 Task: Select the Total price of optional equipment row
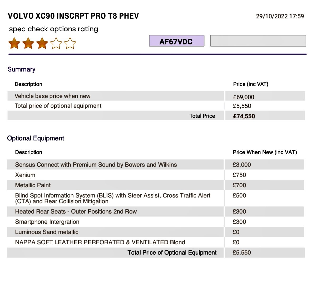(156, 106)
